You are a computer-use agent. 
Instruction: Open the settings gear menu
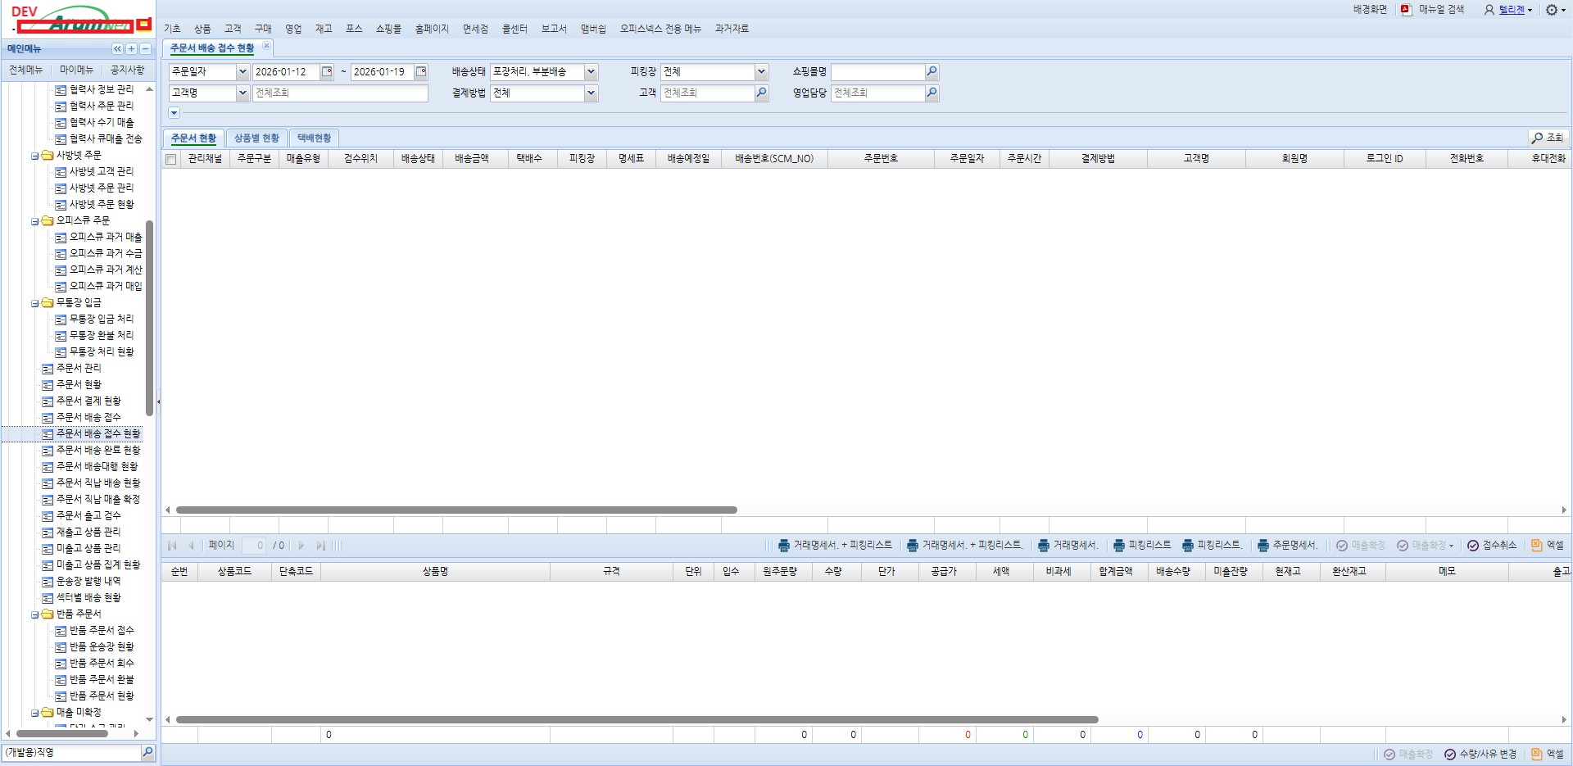click(x=1551, y=10)
